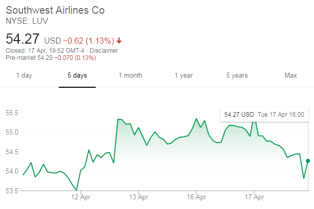Screen dimensions: 314x209
Task: Click the 55.5 y-axis value
Action: (12, 113)
